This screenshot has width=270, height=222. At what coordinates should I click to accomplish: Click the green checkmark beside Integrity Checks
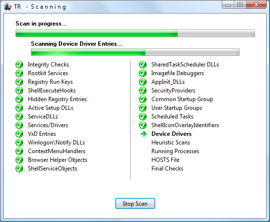(19, 65)
